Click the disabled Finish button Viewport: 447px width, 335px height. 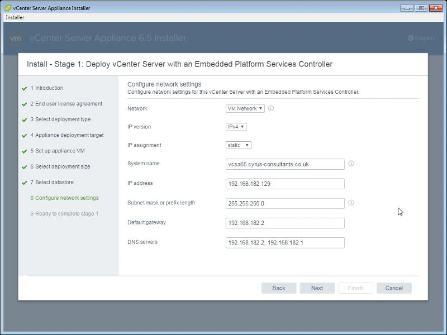[x=355, y=288]
